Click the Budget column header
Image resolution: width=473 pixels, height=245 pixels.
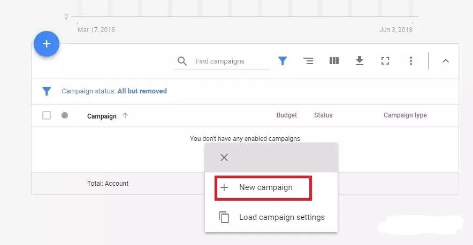(286, 115)
